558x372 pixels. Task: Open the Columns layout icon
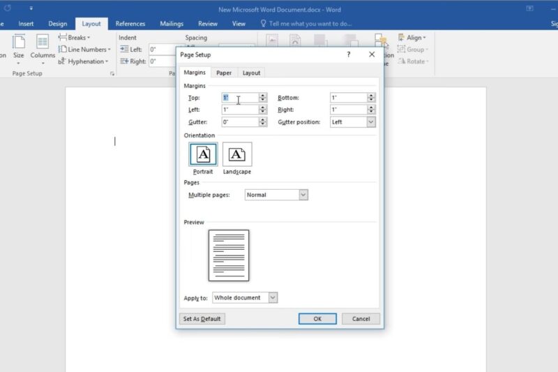43,42
